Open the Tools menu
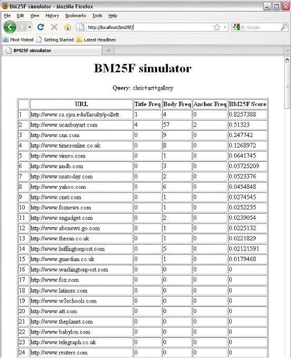The width and height of the screenshot is (291, 359). pos(98,16)
